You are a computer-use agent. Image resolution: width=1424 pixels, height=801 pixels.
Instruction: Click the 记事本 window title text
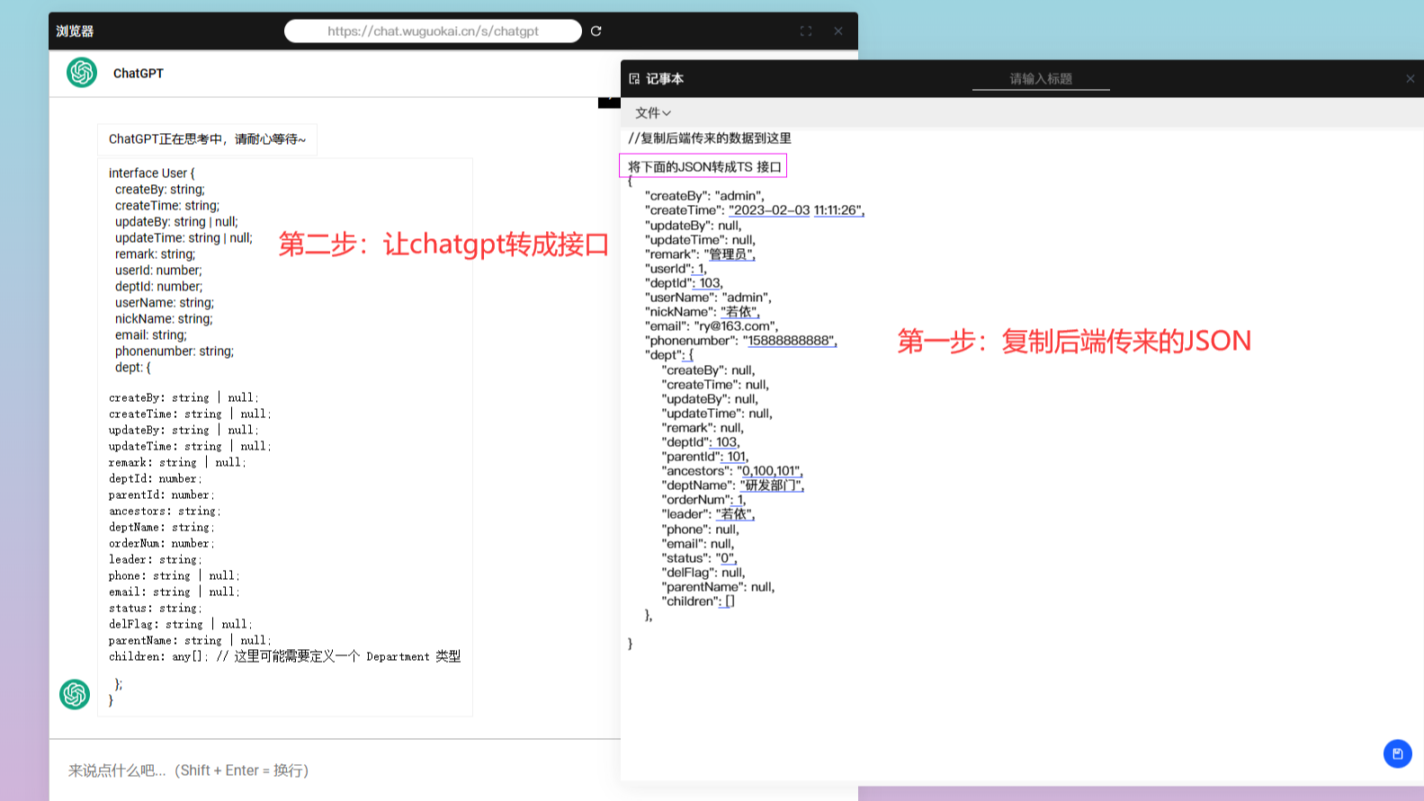tap(665, 78)
